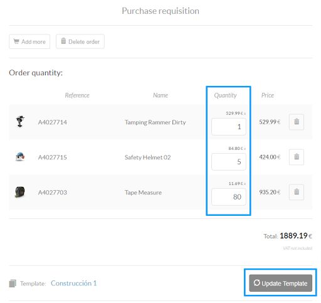Image resolution: width=321 pixels, height=303 pixels.
Task: Select the Tape Measure quantity field
Action: tap(229, 197)
